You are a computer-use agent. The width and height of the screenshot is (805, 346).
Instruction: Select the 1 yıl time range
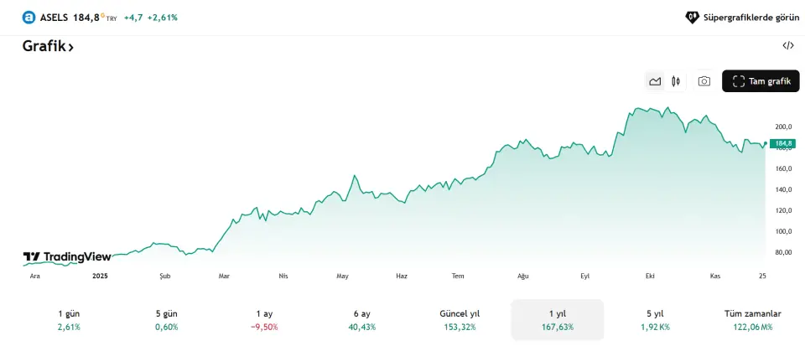tap(558, 319)
